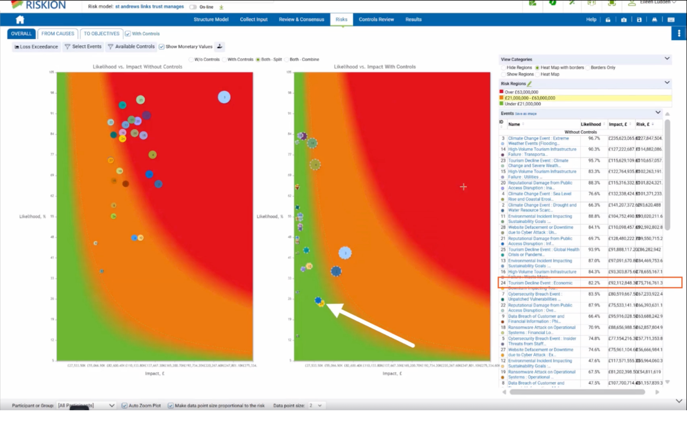Viewport: 687px width, 431px height.
Task: Click the unlock padlock icon
Action: point(608,20)
